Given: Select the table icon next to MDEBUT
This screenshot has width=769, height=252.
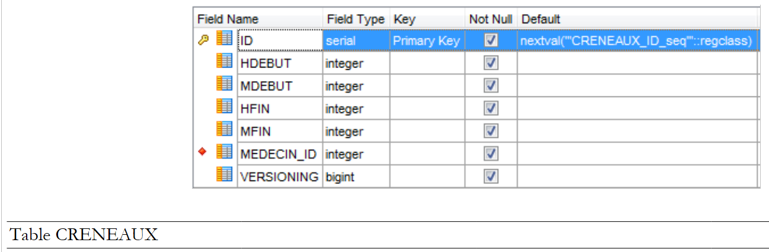Looking at the screenshot, I should click(x=224, y=83).
